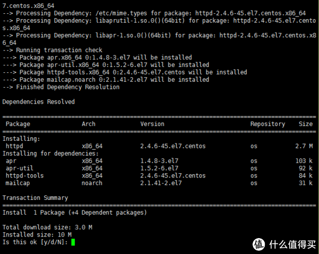
Task: Click the 'mailcap' package name in table
Action: 18,183
